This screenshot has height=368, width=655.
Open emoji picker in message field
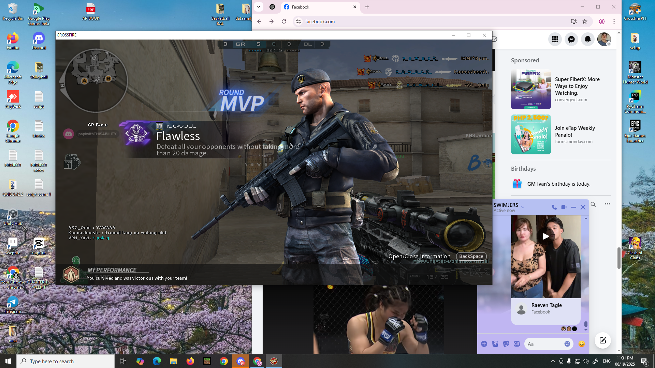click(567, 344)
